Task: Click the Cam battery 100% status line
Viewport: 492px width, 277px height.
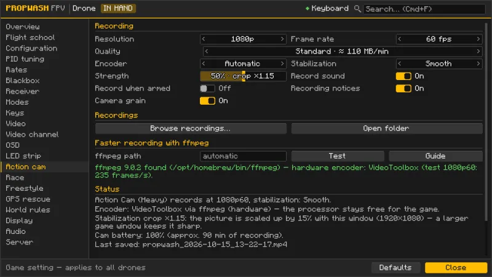Action: click(189, 235)
